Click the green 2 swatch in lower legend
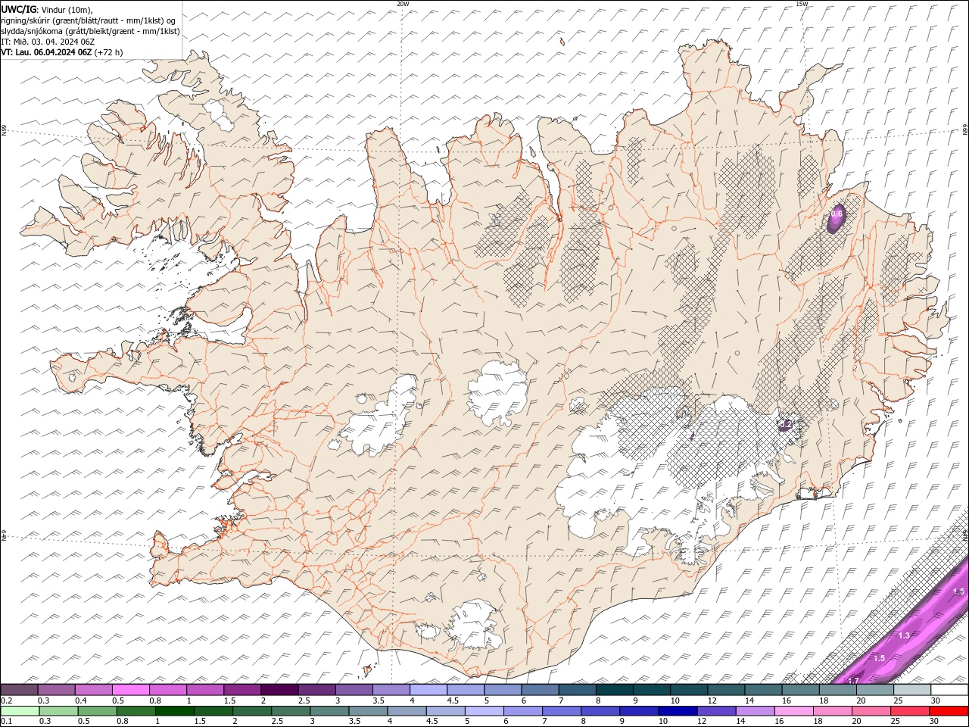Image resolution: width=969 pixels, height=727 pixels. coord(252,710)
